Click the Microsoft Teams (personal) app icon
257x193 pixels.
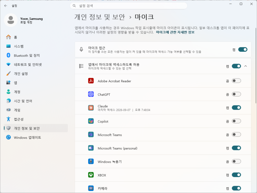pyautogui.click(x=91, y=148)
